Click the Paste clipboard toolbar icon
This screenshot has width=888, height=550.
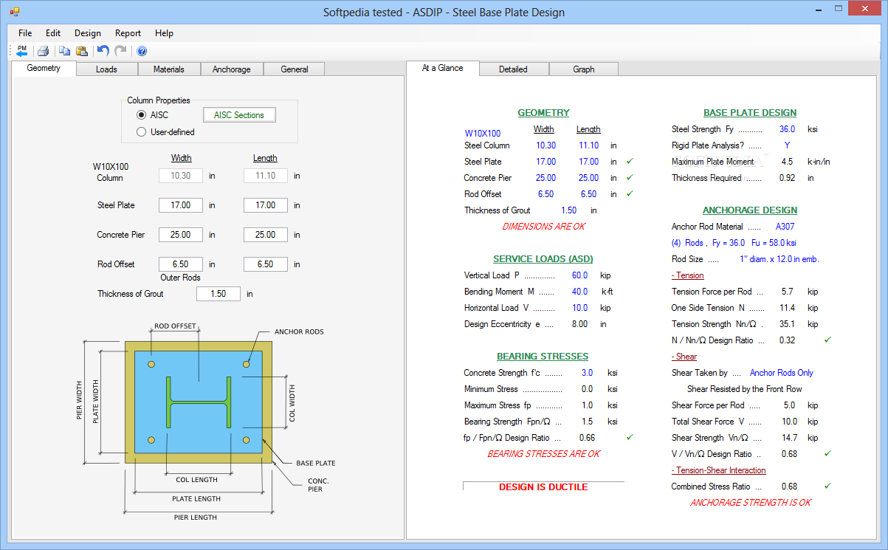(x=82, y=51)
